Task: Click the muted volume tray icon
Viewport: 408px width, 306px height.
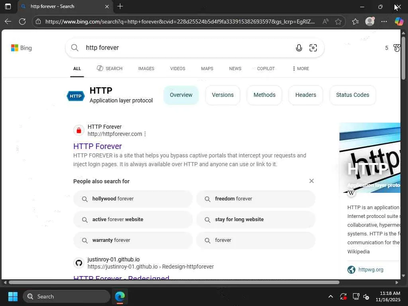Action: (366, 296)
